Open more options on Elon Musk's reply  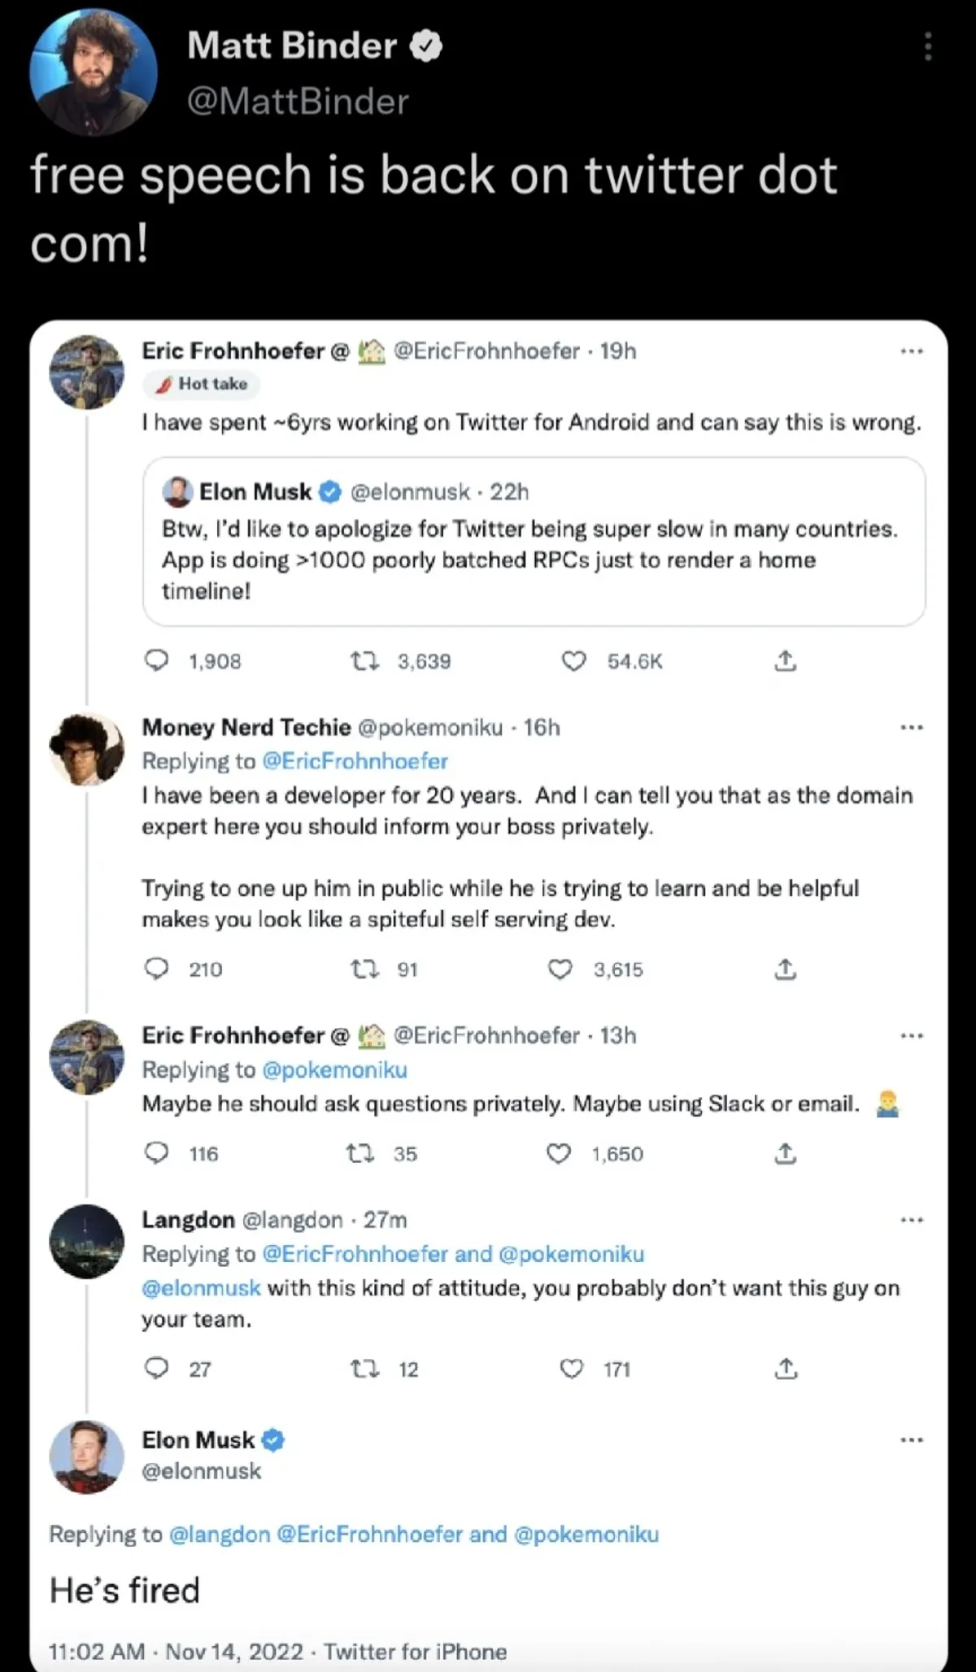pyautogui.click(x=912, y=1440)
